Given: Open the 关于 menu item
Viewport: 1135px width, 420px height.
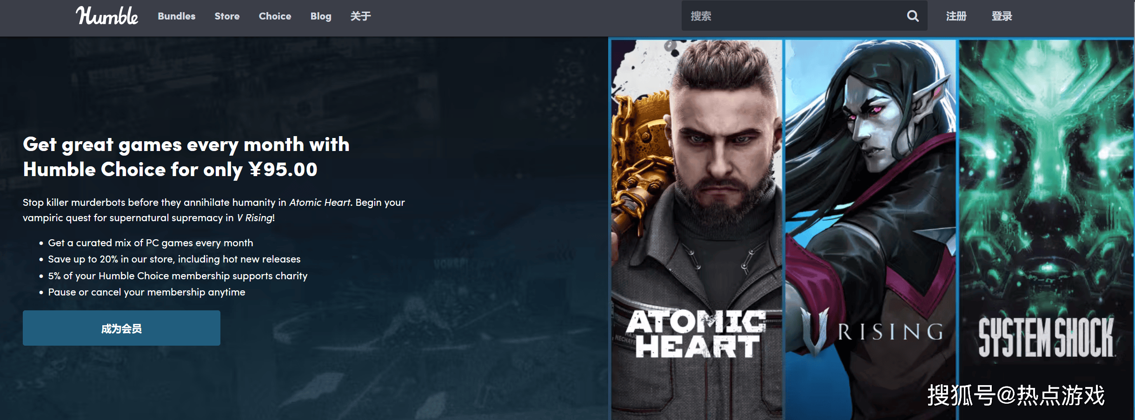Looking at the screenshot, I should (360, 16).
